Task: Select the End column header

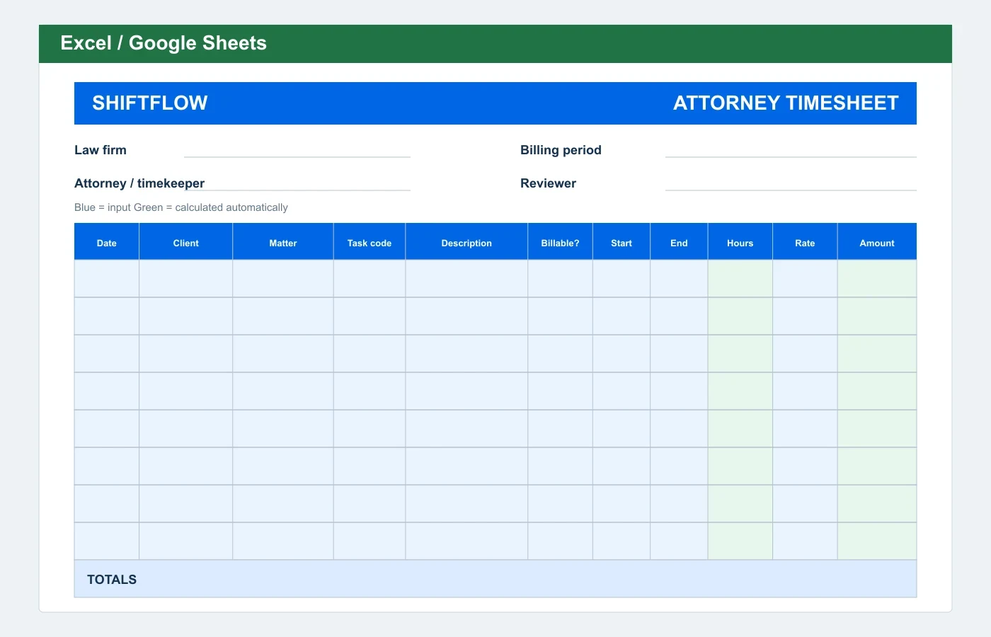Action: click(679, 242)
